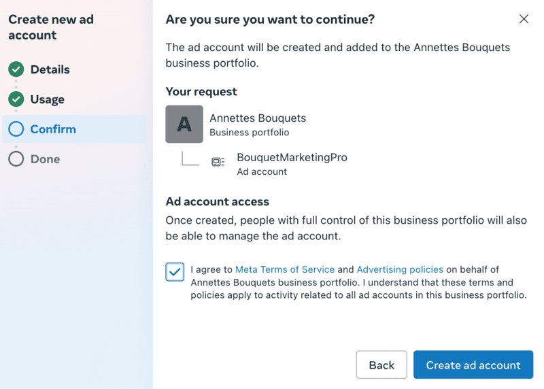Open the Advertising policies link
Screen dimensions: 544x389
pyautogui.click(x=400, y=269)
